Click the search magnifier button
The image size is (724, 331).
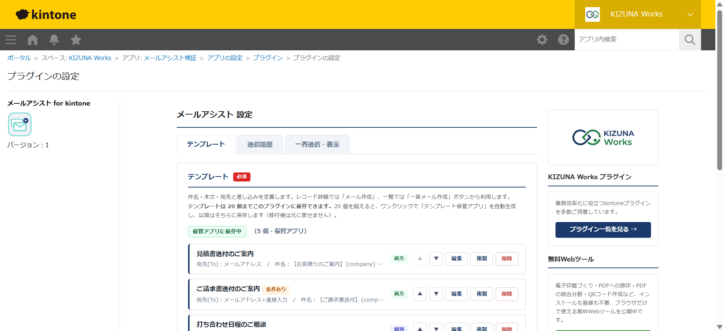(690, 40)
